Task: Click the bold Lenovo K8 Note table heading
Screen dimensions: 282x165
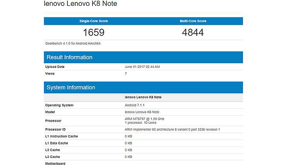Action: [143, 97]
